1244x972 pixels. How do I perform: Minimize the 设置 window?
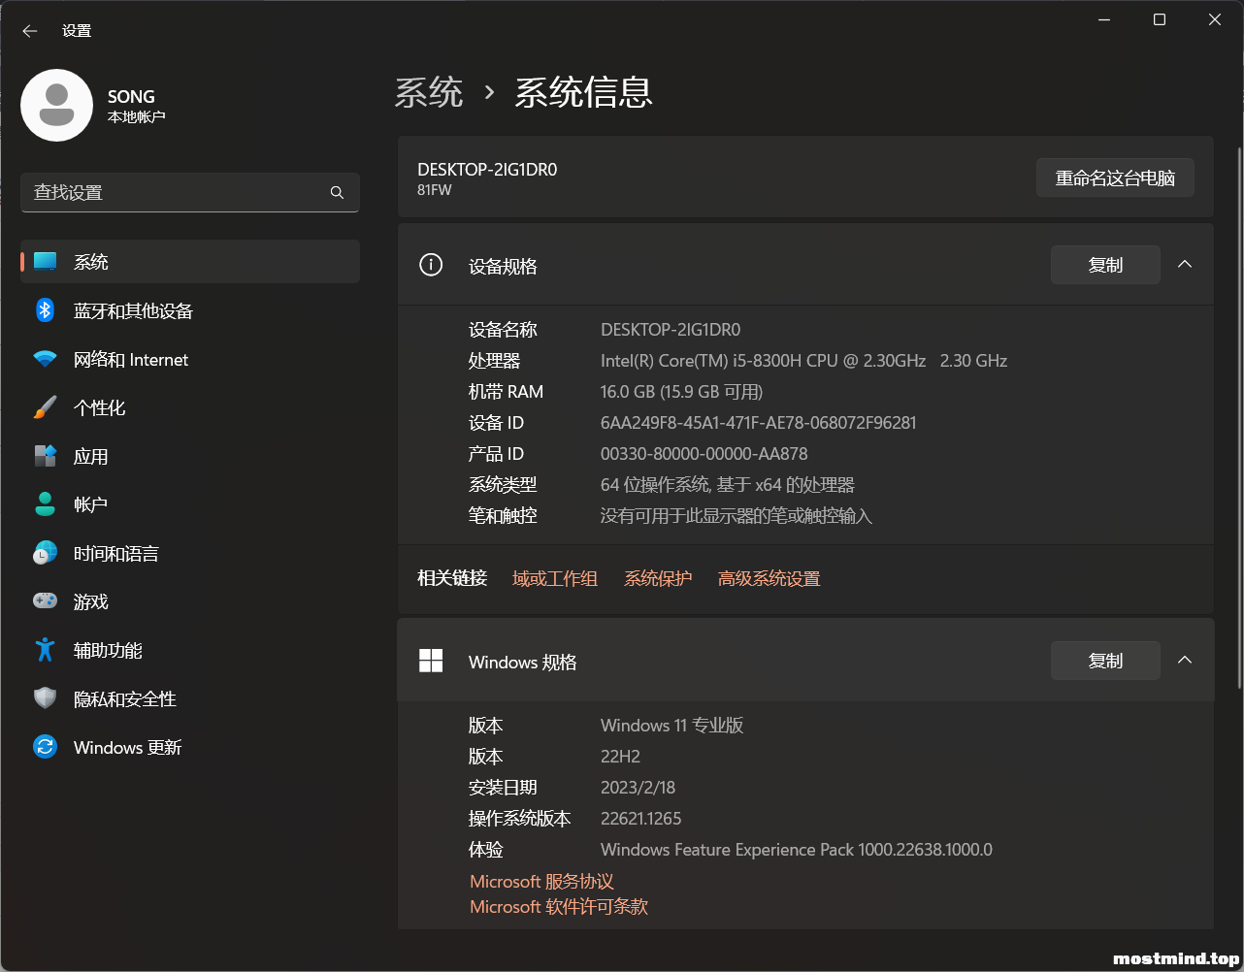1104,19
